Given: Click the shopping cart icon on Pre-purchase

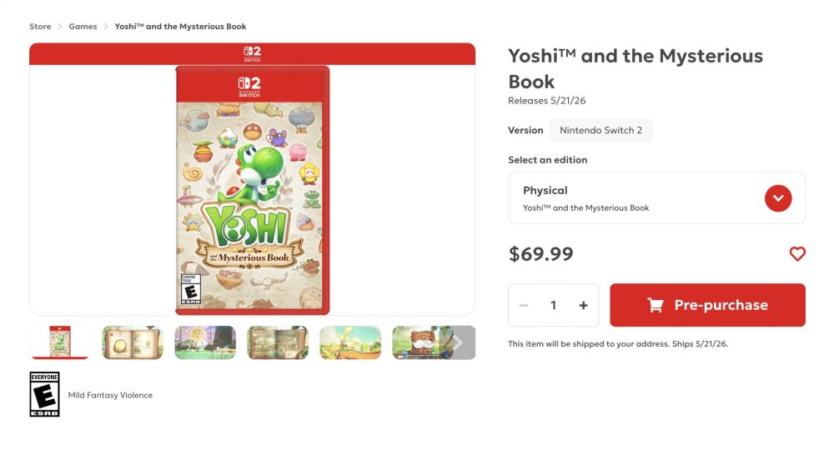Looking at the screenshot, I should coord(656,305).
